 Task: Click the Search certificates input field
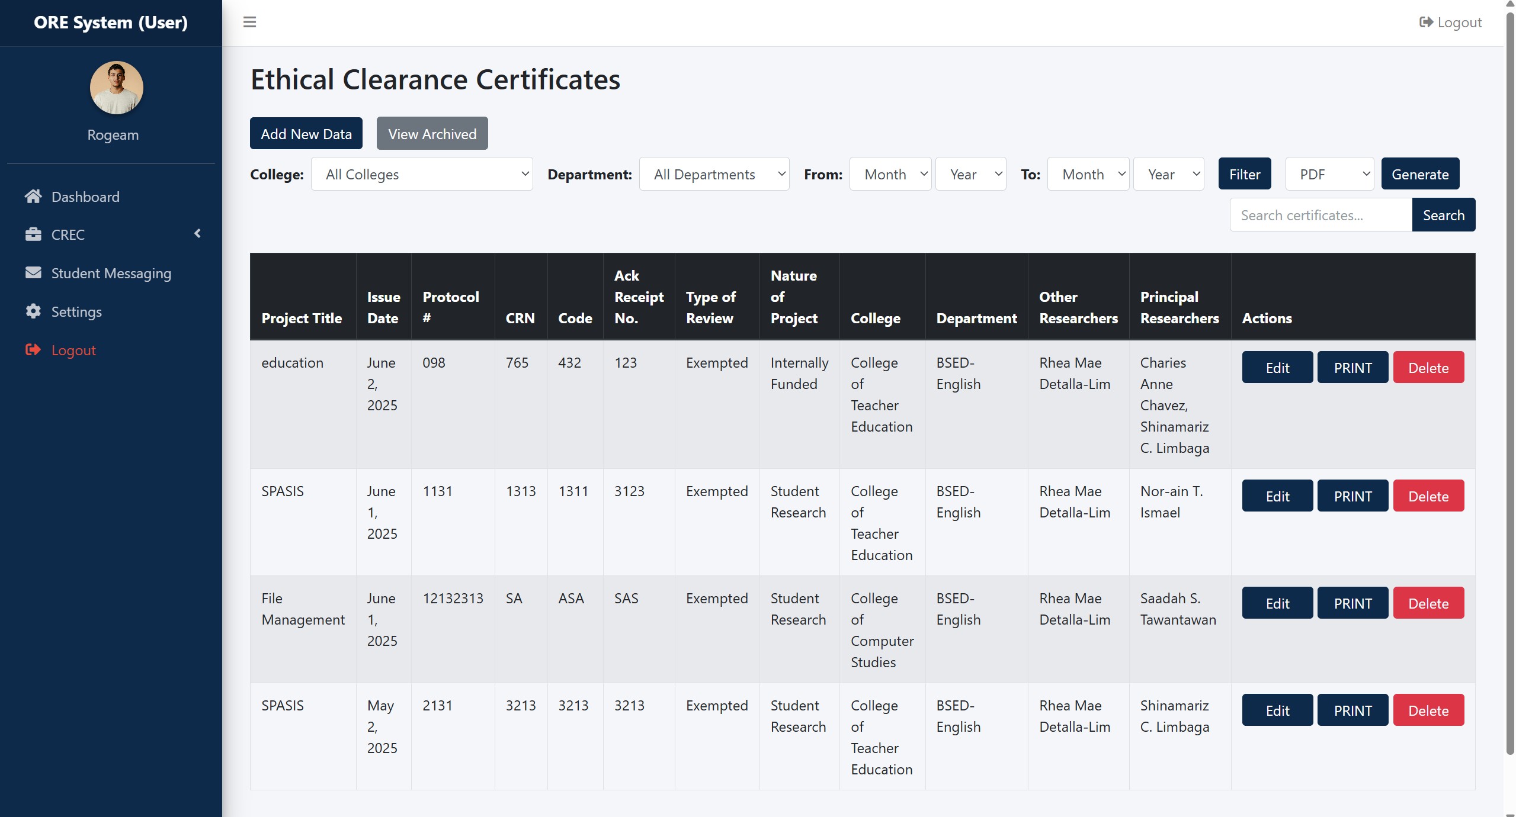tap(1321, 215)
